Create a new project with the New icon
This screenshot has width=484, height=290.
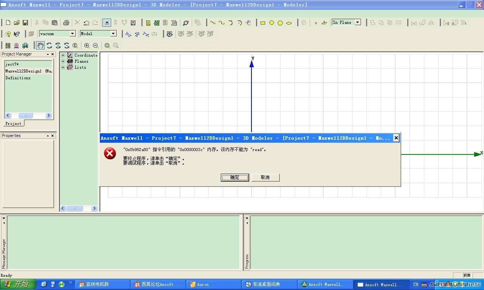click(8, 23)
